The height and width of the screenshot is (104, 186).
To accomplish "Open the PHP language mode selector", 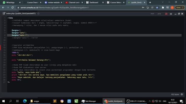I will pos(152,14).
